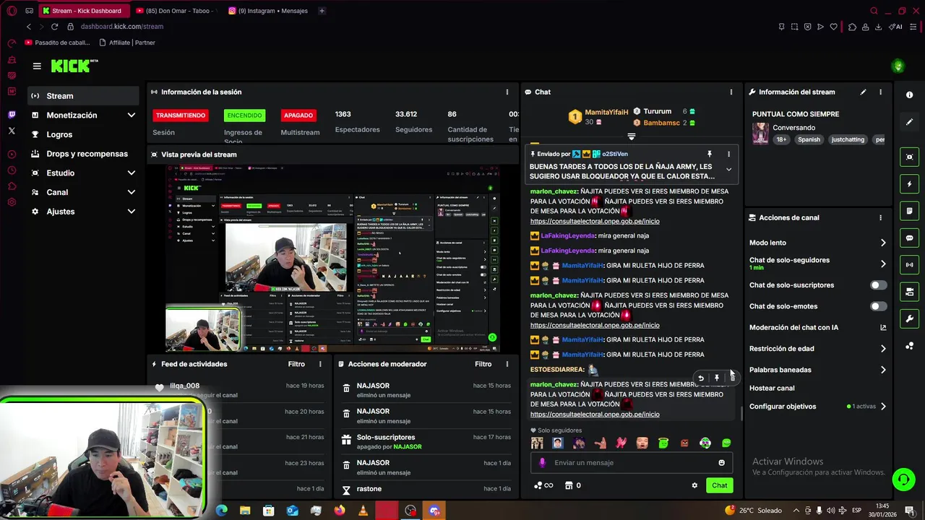Click the Enviar un mensaje input field

pos(632,463)
